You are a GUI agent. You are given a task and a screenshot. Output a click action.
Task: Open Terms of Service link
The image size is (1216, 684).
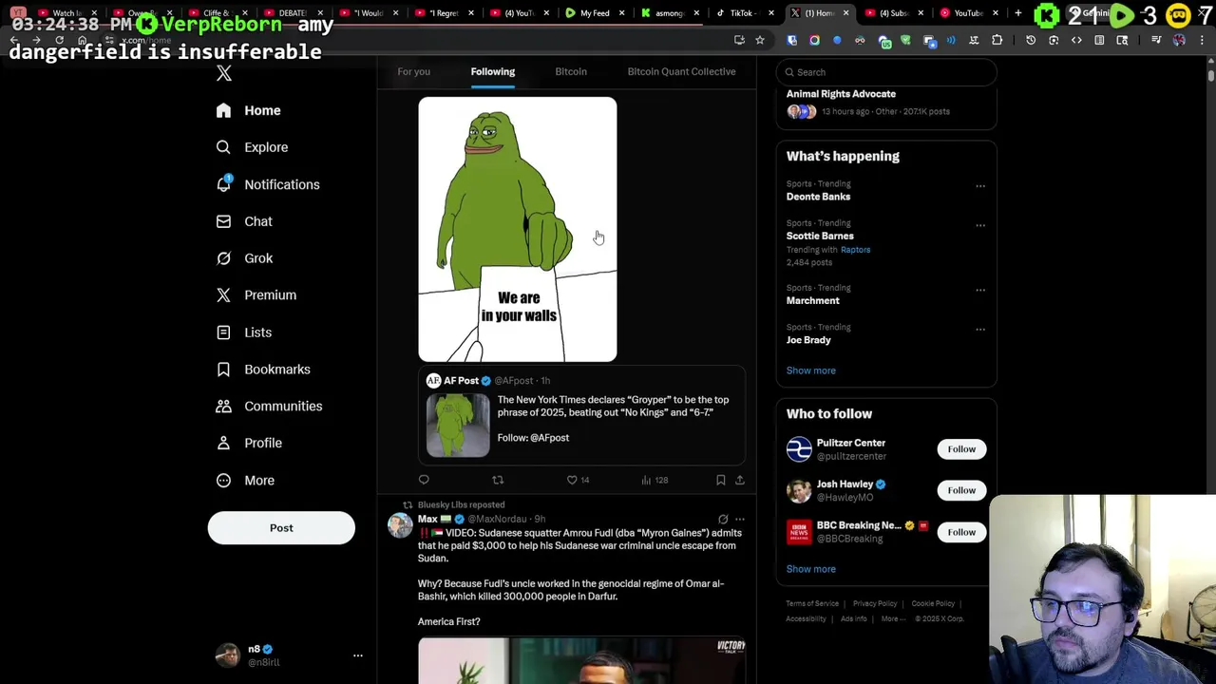coord(812,604)
